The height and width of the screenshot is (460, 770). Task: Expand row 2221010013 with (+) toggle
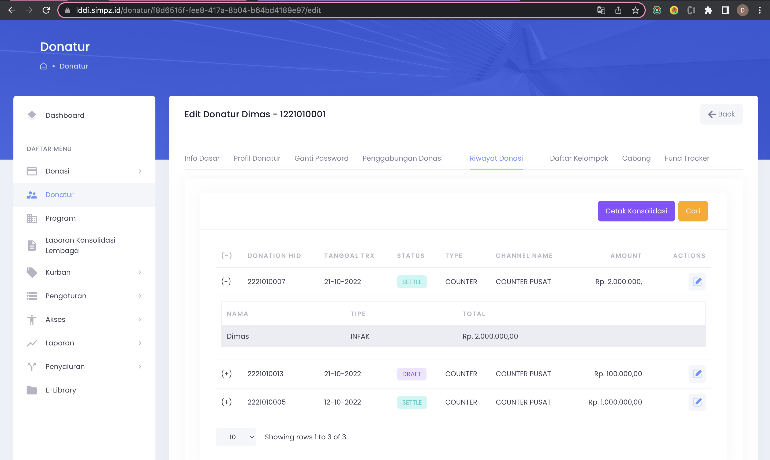[x=226, y=374]
